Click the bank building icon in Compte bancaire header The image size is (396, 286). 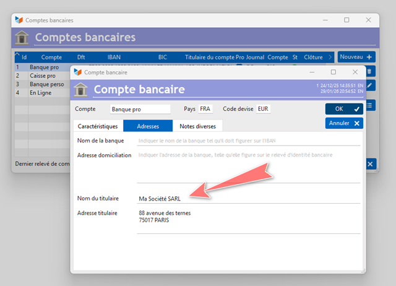[x=80, y=89]
